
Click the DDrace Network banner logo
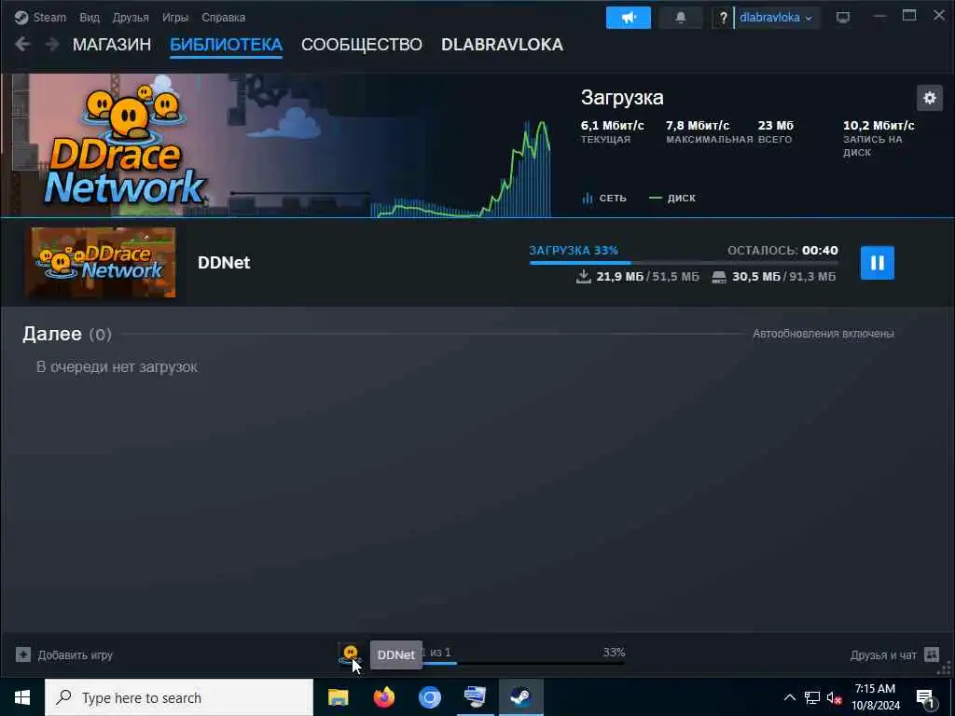tap(127, 145)
